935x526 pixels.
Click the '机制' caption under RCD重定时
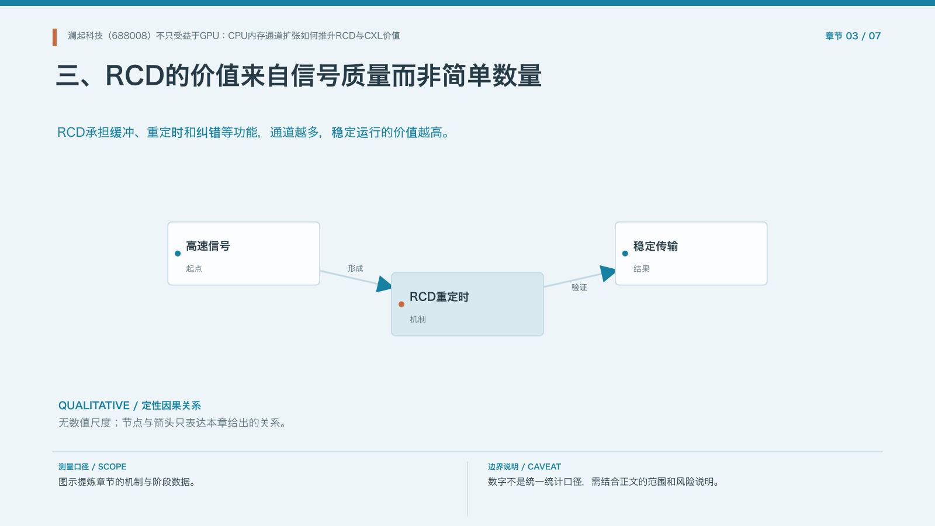coord(418,320)
